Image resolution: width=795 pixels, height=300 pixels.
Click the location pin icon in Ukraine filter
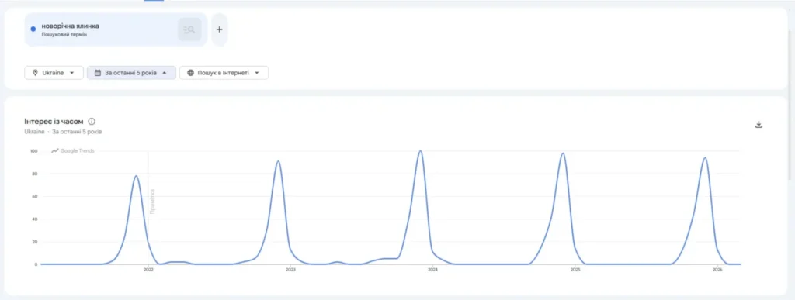pyautogui.click(x=35, y=73)
